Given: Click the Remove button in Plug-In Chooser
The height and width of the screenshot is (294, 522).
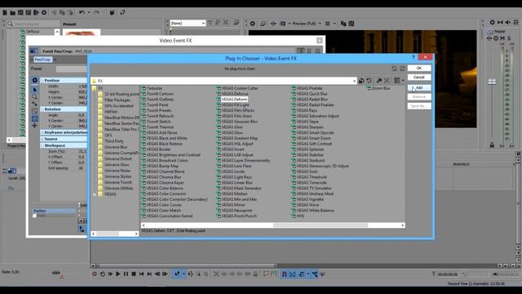Looking at the screenshot, I should 418,96.
